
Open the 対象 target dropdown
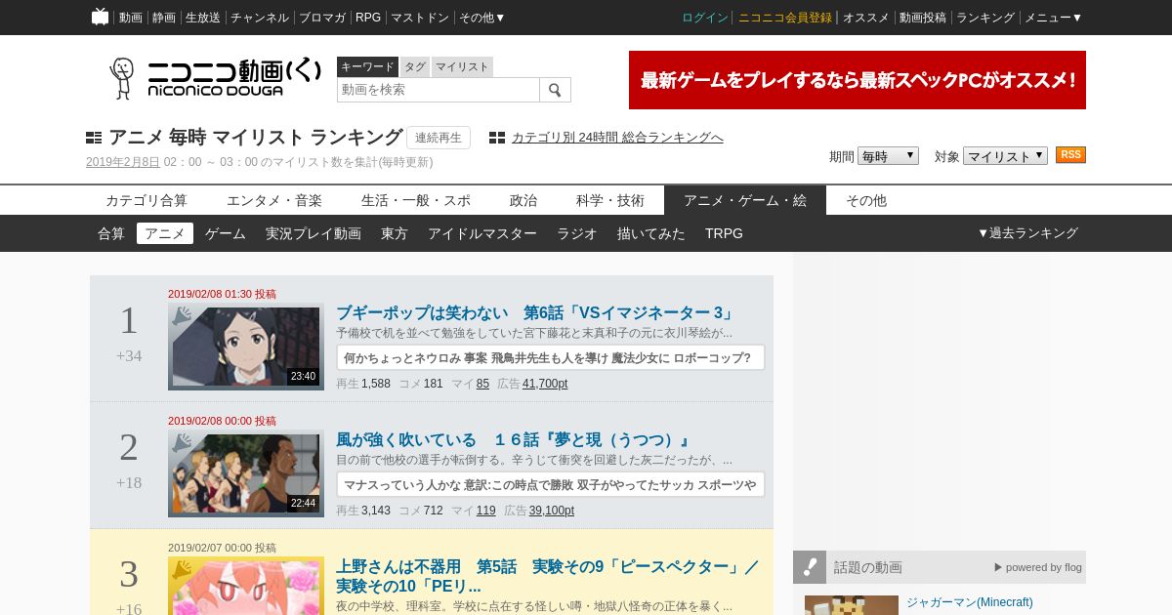click(x=1005, y=156)
